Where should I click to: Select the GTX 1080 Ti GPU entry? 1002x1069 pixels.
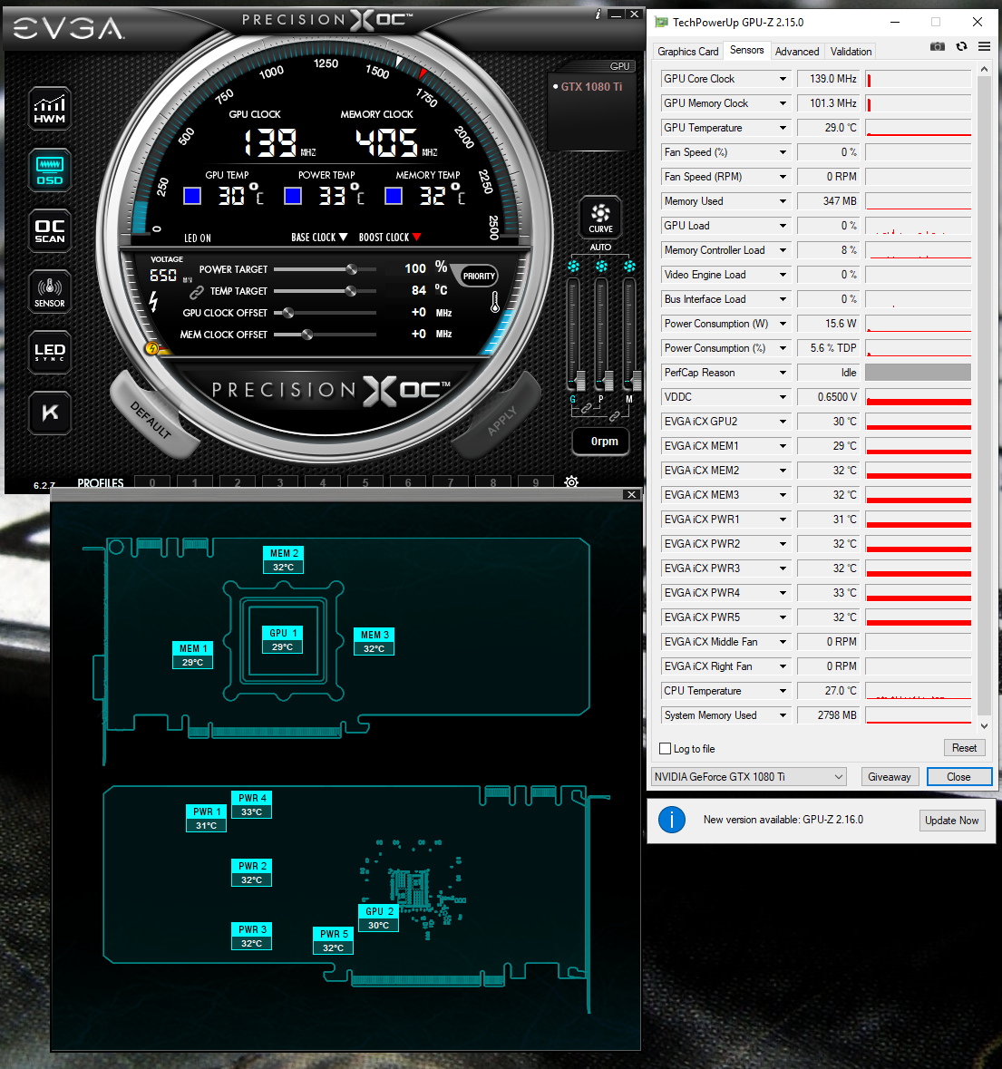click(591, 86)
